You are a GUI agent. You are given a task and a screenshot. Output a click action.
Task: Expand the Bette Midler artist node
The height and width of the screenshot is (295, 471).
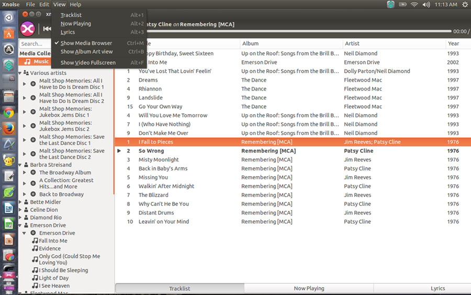pyautogui.click(x=20, y=202)
